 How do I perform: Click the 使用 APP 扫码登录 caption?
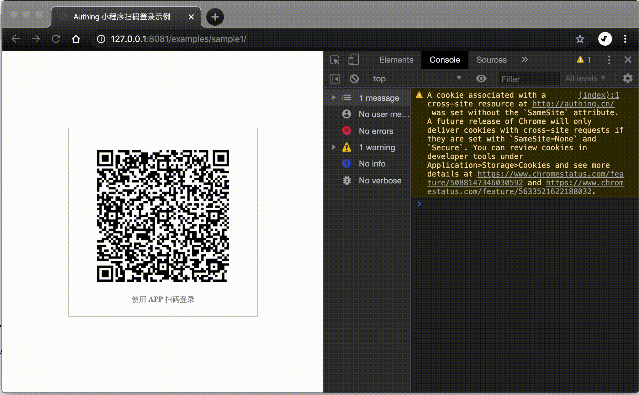pyautogui.click(x=163, y=299)
